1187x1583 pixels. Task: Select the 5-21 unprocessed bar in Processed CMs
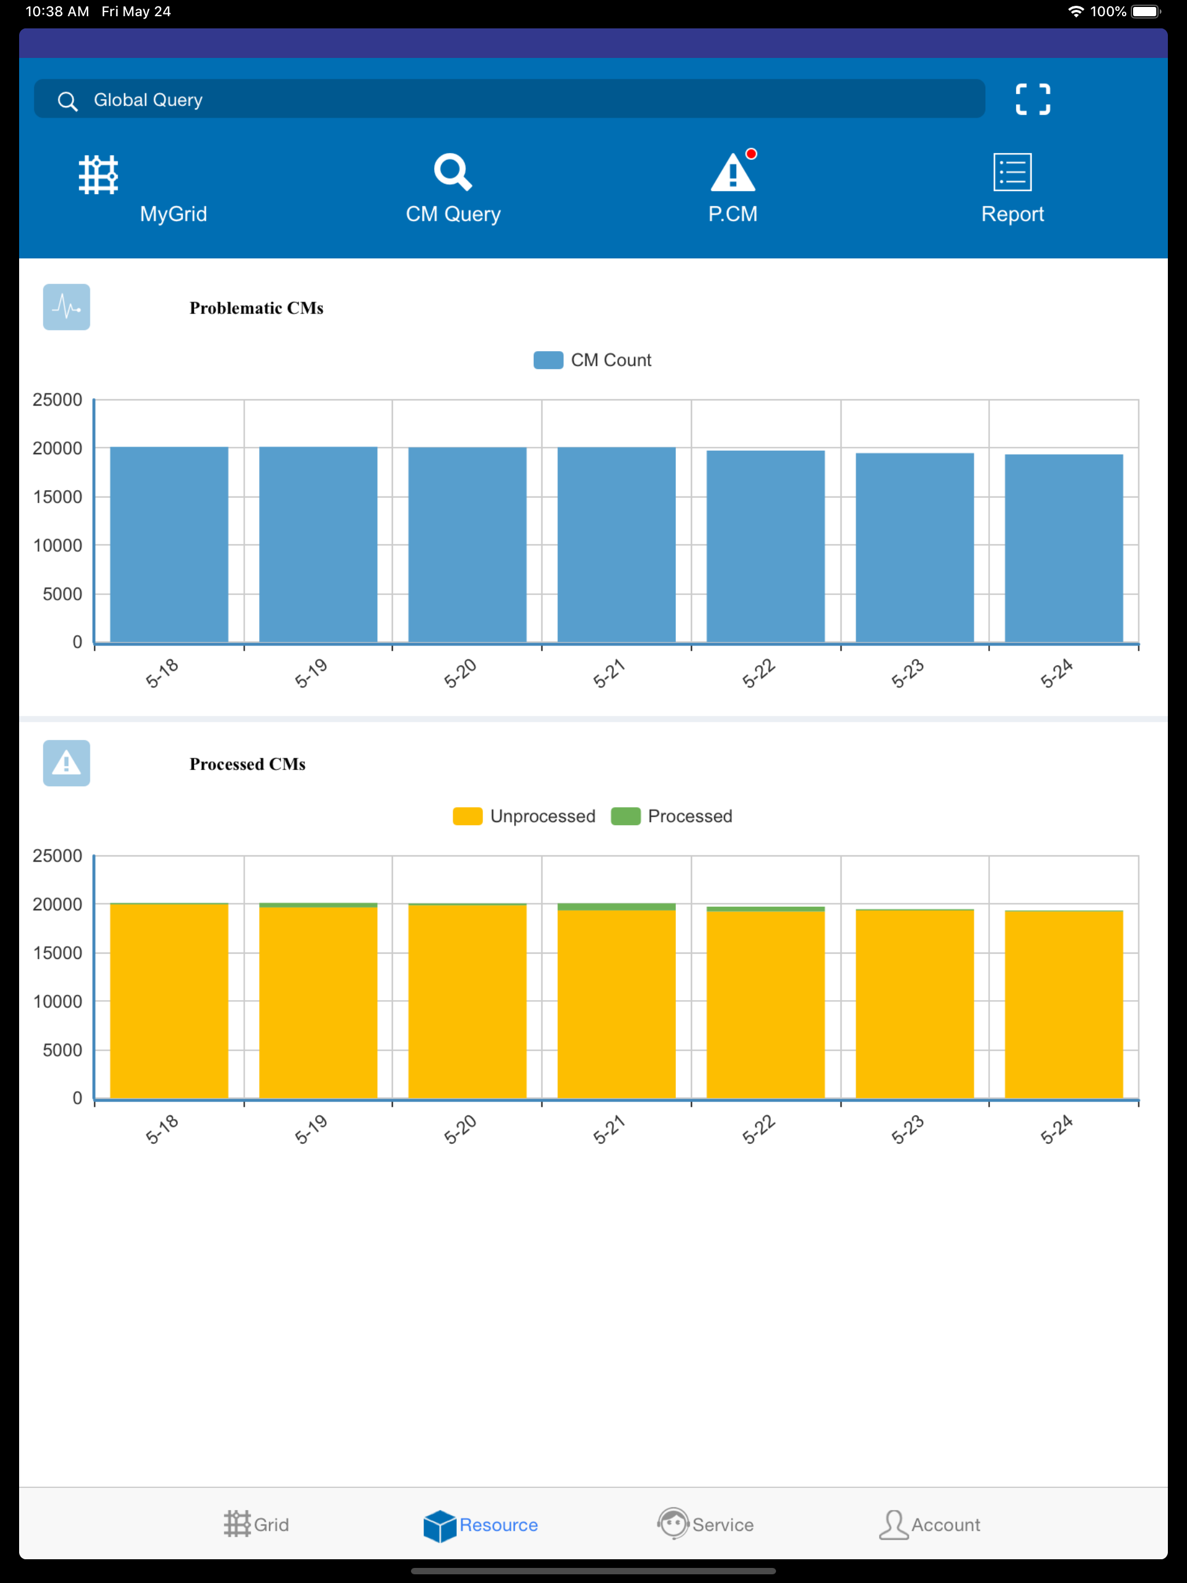click(617, 1004)
